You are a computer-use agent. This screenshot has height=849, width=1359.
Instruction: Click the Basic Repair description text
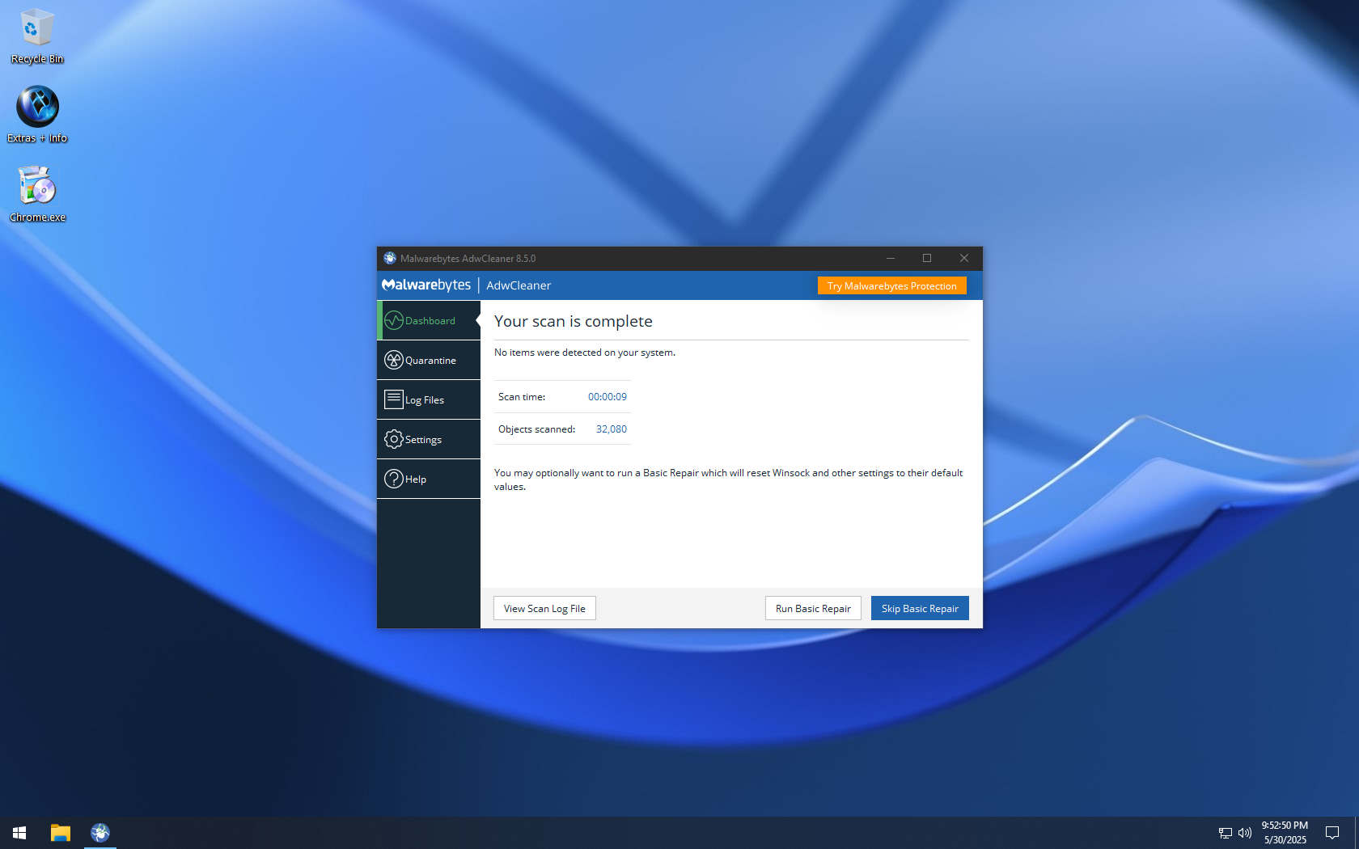coord(729,479)
